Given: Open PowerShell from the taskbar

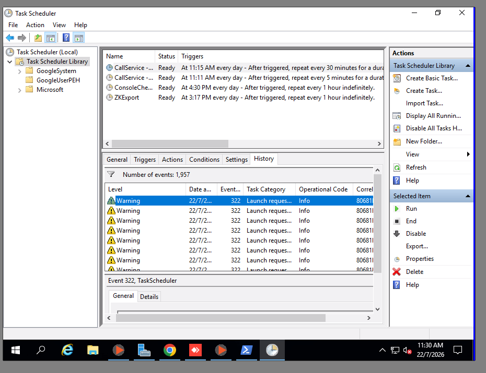Looking at the screenshot, I should click(x=247, y=350).
